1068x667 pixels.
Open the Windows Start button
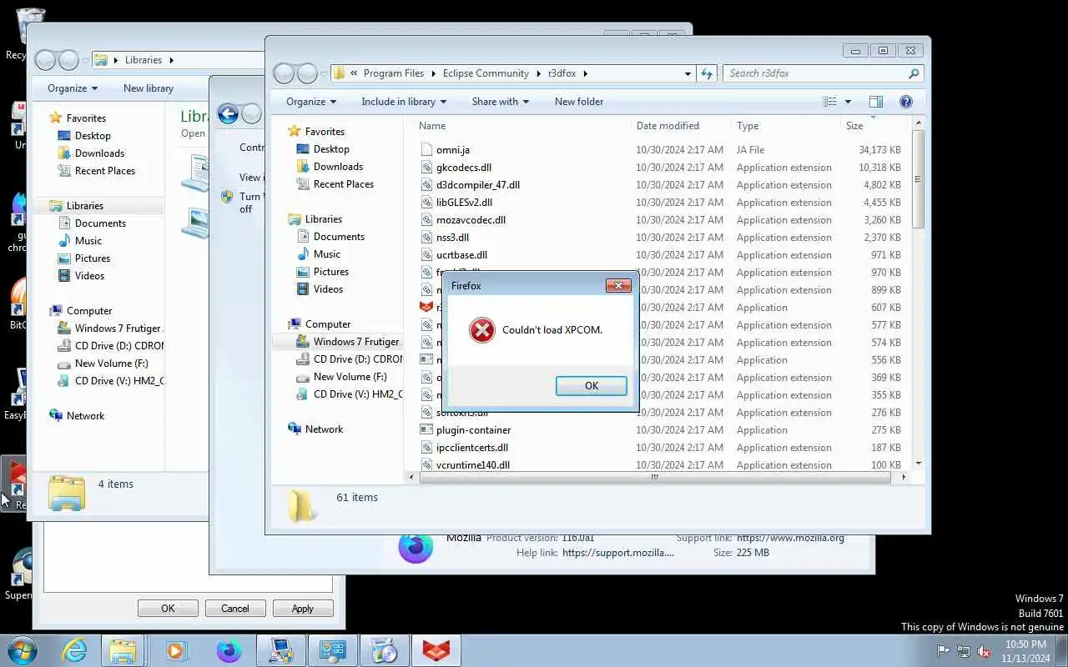[x=22, y=650]
